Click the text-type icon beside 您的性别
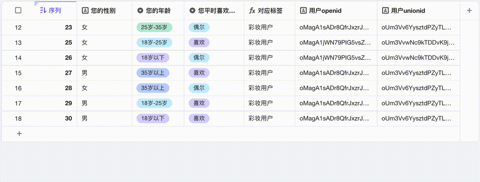 coord(85,11)
